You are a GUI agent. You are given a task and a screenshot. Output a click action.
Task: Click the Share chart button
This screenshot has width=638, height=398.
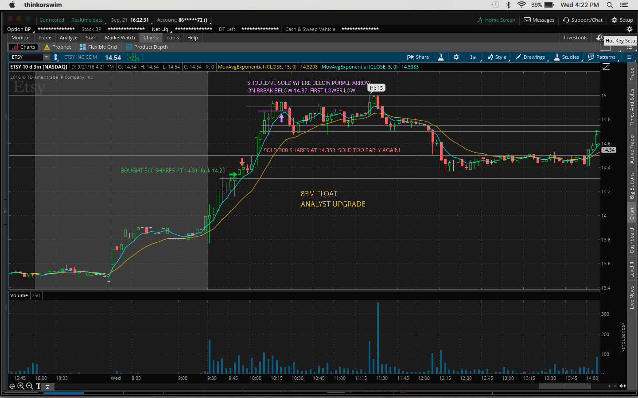click(418, 57)
